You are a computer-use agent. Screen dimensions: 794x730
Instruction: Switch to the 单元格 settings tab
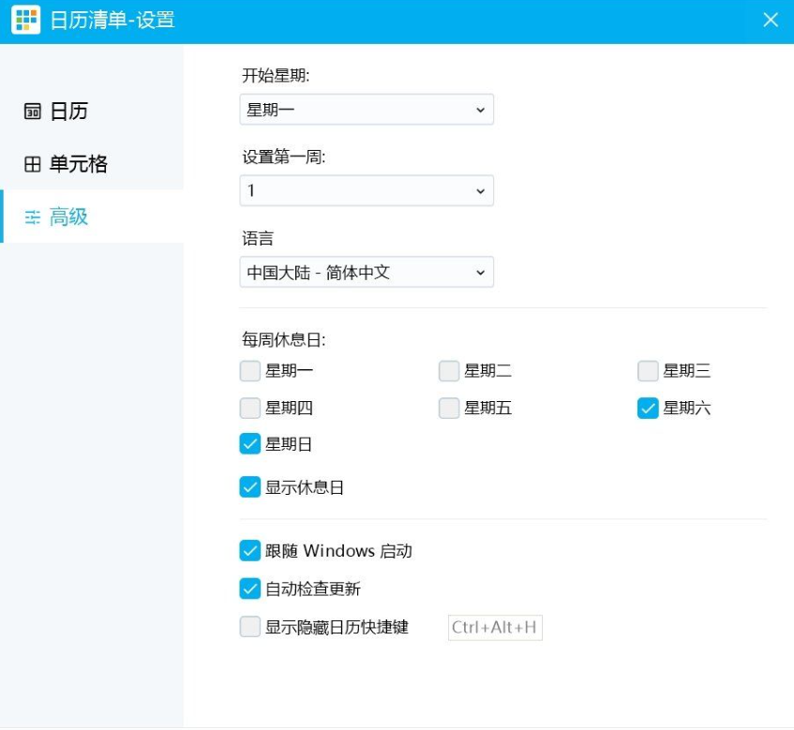79,165
